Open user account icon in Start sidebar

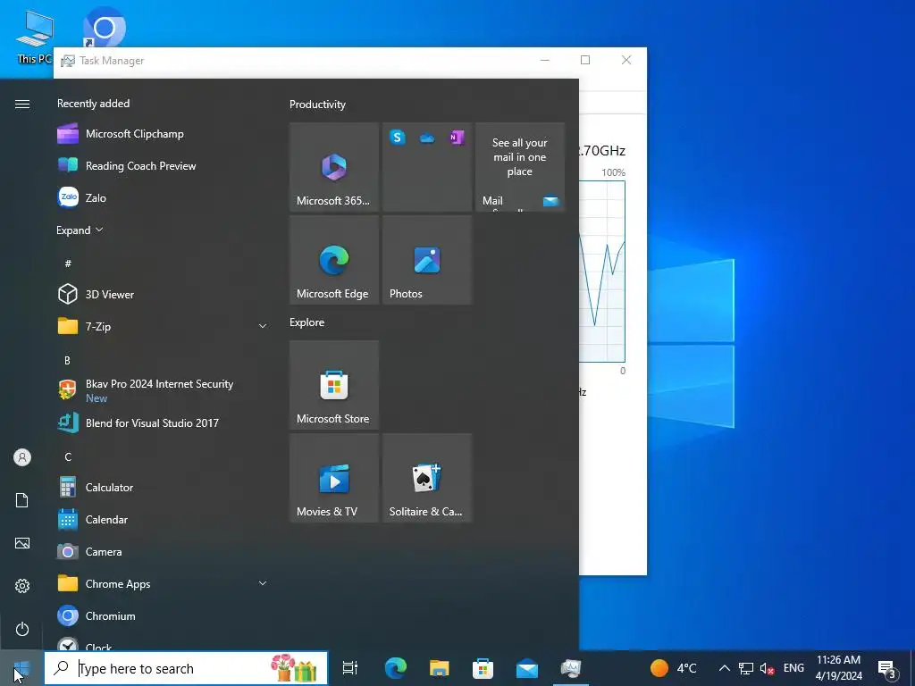click(22, 457)
